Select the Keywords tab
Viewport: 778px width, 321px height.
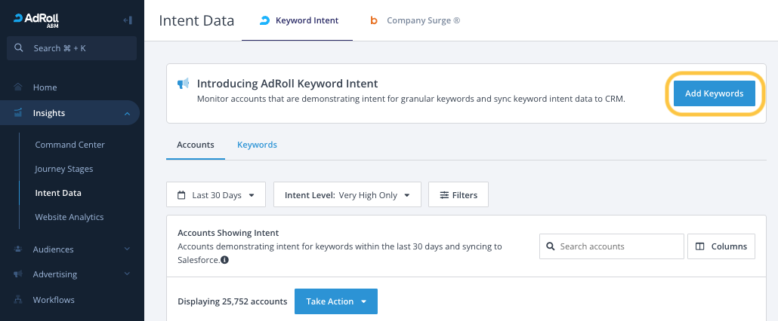point(257,145)
